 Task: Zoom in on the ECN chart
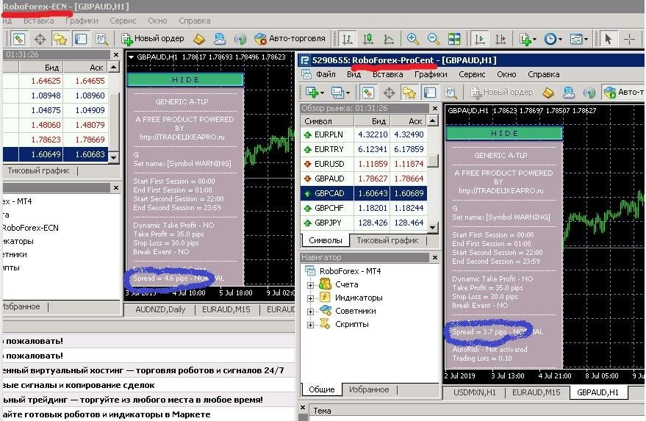pyautogui.click(x=412, y=39)
